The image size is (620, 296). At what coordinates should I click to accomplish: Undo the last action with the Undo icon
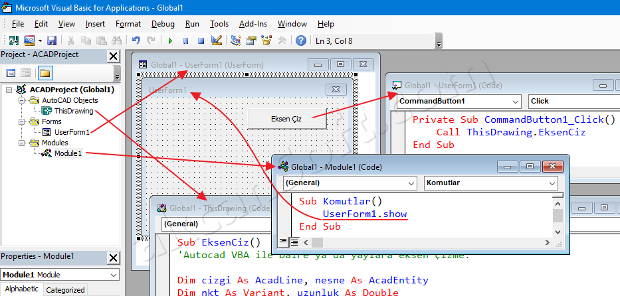136,40
